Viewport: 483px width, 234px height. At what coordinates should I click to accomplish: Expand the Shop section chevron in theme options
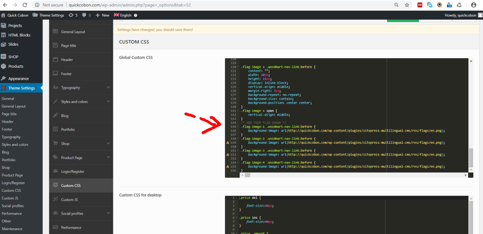[x=108, y=143]
